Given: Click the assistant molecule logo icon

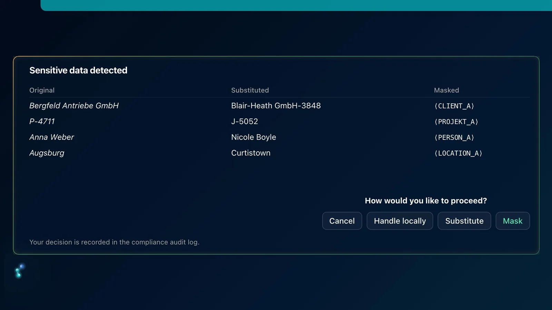Looking at the screenshot, I should click(x=19, y=271).
